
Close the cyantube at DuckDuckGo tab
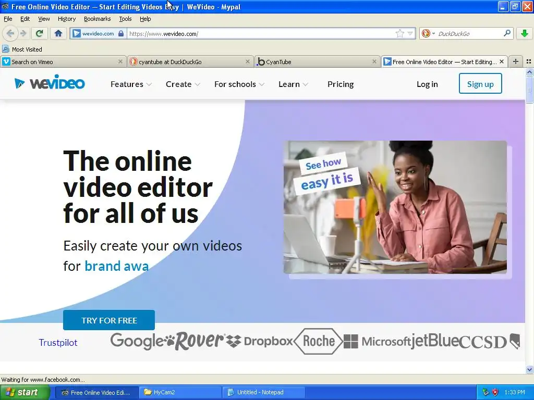point(248,61)
